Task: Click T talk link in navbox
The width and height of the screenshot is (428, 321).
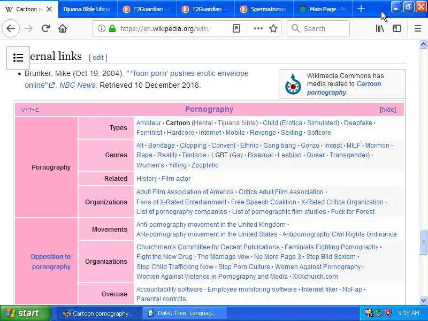Action: [30, 110]
